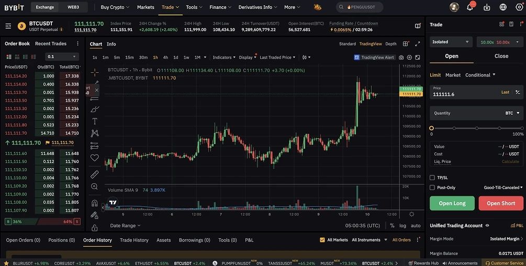Open the Isolated margin mode dropdown

pyautogui.click(x=451, y=42)
